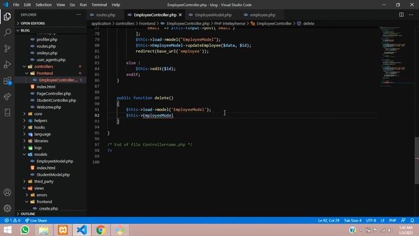Expand the libraries folder
Image resolution: width=419 pixels, height=236 pixels.
(41, 141)
